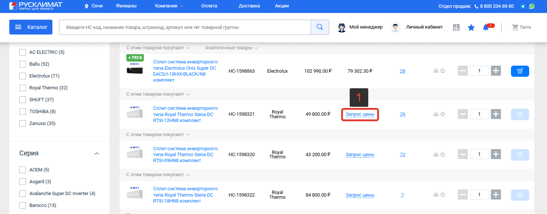Open Royal Thermo Siena DC RTSI-18HN8 link
The image size is (547, 214).
pyautogui.click(x=185, y=195)
